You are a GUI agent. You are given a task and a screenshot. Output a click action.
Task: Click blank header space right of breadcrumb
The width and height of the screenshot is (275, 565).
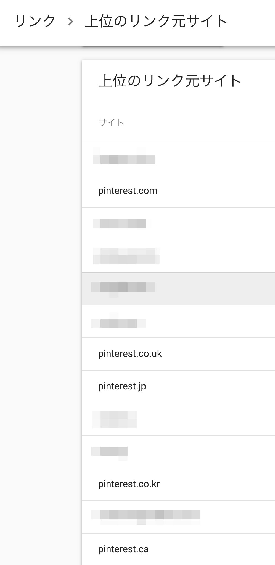(x=251, y=22)
